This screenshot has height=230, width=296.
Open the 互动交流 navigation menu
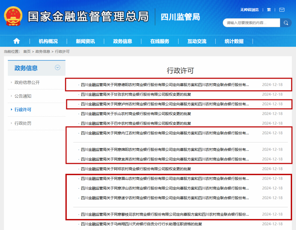197,41
